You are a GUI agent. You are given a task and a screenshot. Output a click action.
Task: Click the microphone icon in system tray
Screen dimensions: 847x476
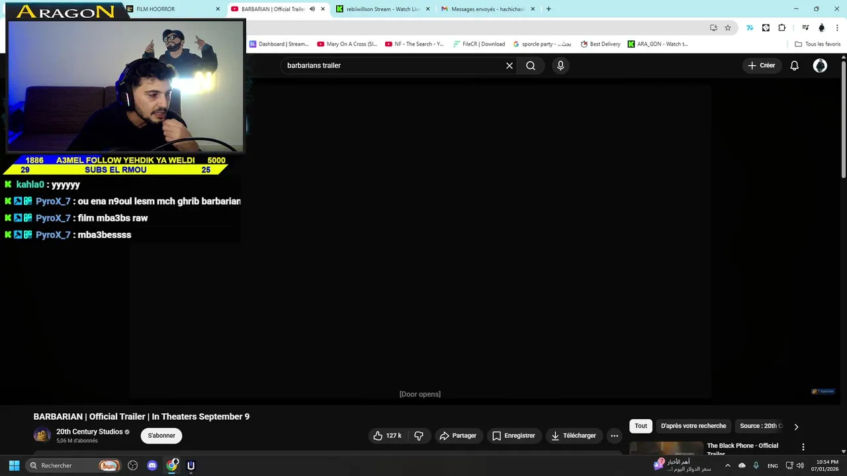pyautogui.click(x=756, y=465)
